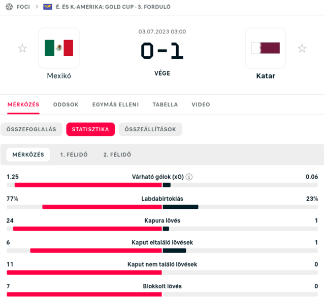Switch to the Egymás elleni tab
325x298 pixels.
[x=115, y=104]
